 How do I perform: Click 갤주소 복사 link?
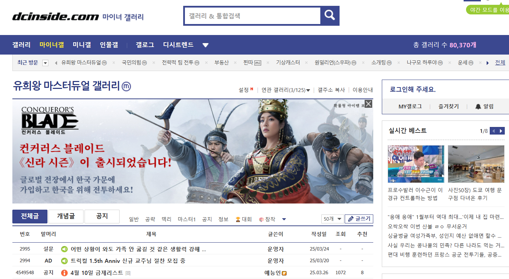coord(331,90)
